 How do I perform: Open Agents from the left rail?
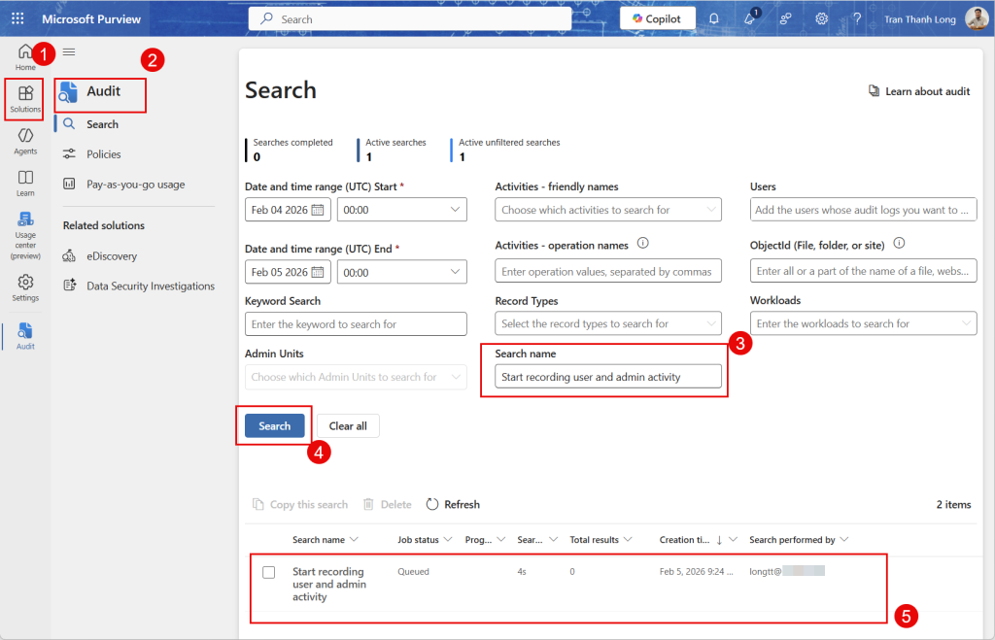click(x=25, y=141)
